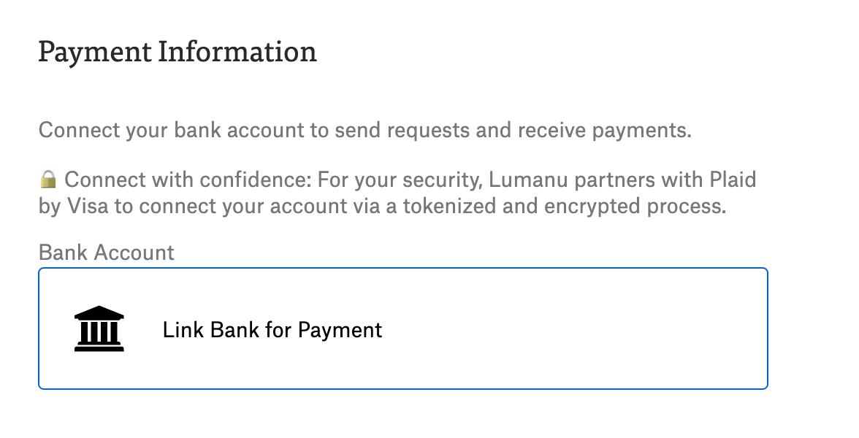Click the words 'send requests'
The width and height of the screenshot is (859, 438).
point(402,130)
